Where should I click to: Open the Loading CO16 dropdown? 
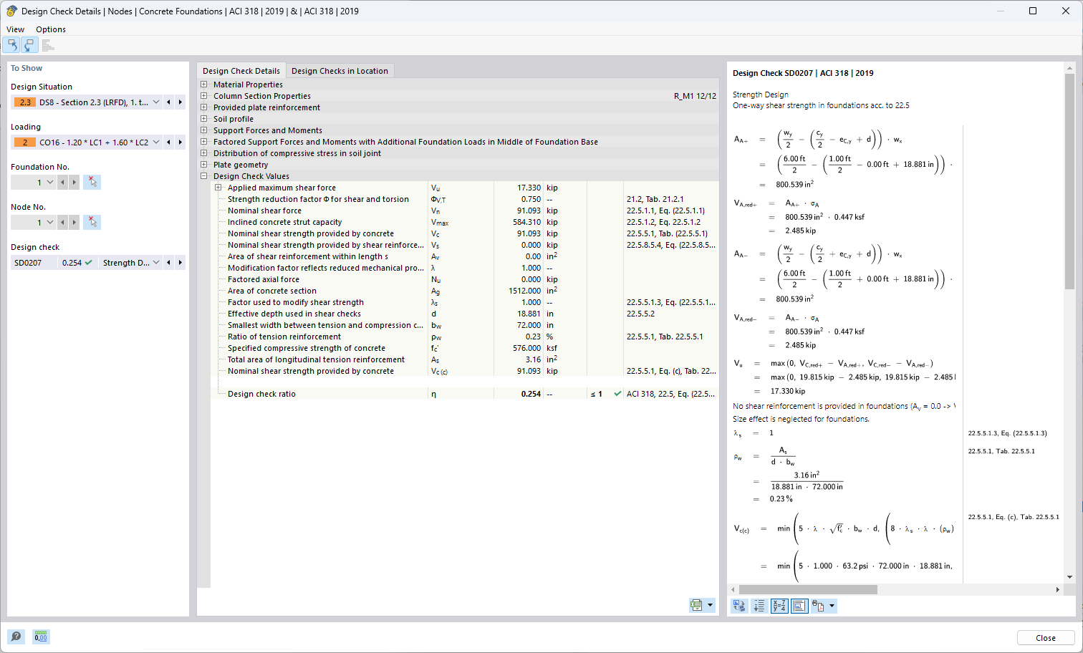pos(156,142)
